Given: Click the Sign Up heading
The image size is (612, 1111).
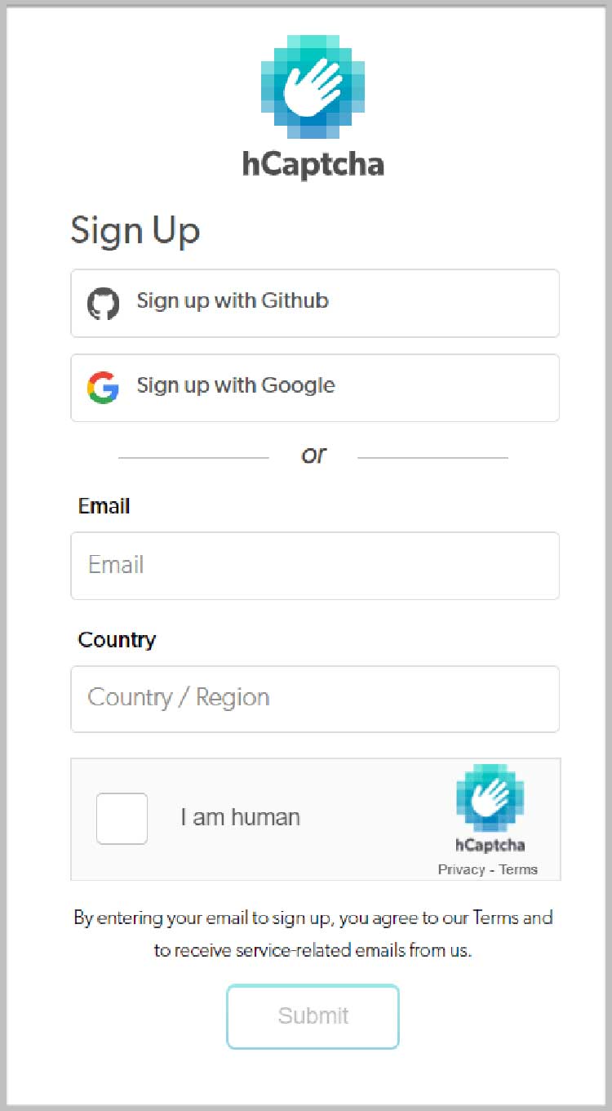Looking at the screenshot, I should (x=135, y=231).
